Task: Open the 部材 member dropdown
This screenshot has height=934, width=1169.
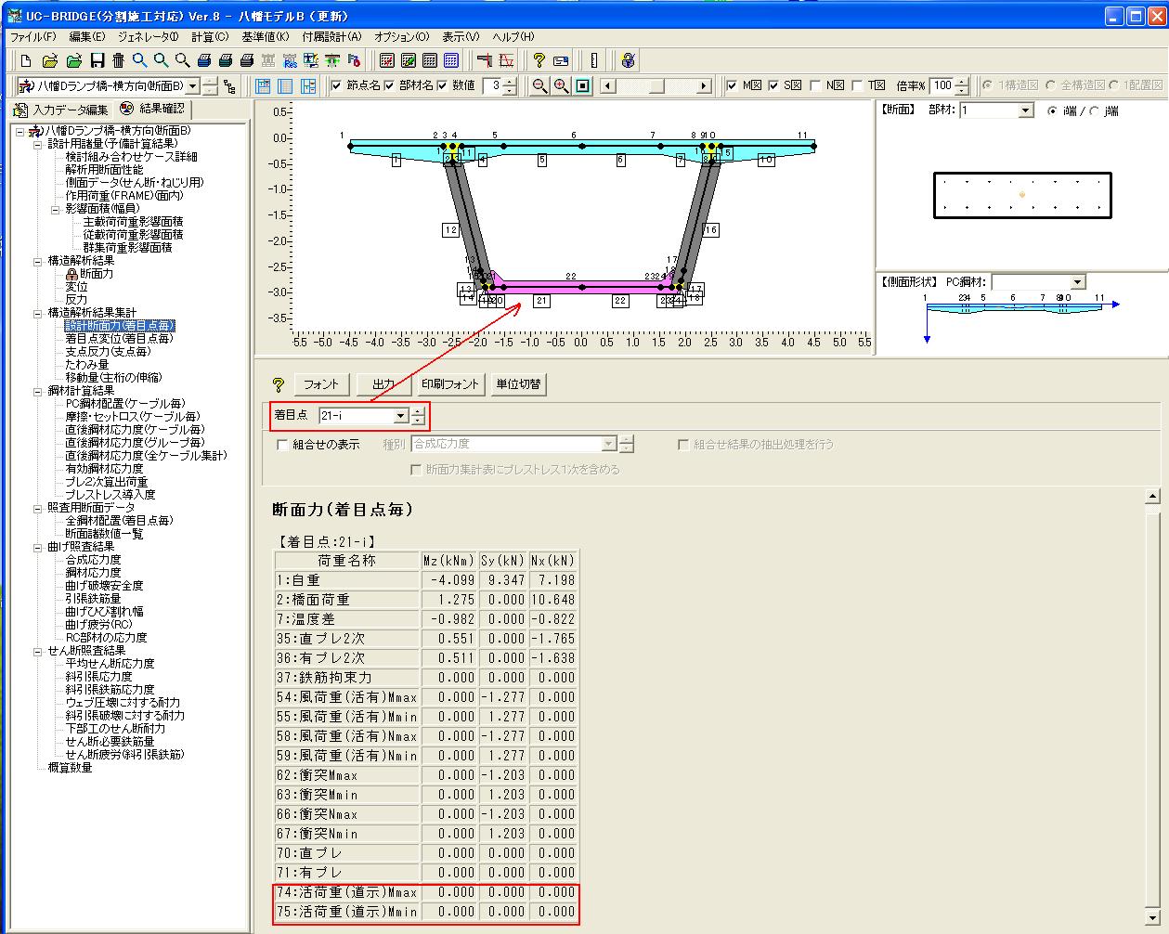Action: tap(1025, 110)
